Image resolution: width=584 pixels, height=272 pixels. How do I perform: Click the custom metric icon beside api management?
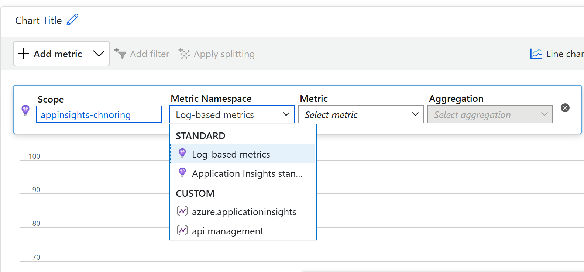click(x=182, y=230)
